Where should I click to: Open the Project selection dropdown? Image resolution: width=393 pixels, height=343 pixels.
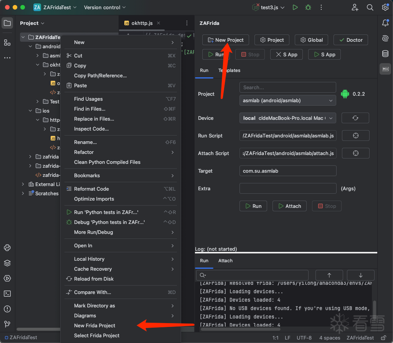[287, 100]
